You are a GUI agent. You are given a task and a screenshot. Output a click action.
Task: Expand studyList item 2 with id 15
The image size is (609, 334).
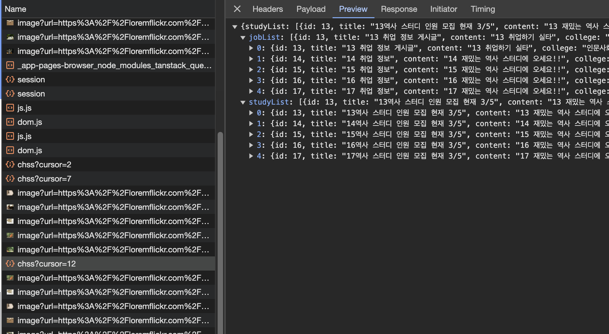251,135
